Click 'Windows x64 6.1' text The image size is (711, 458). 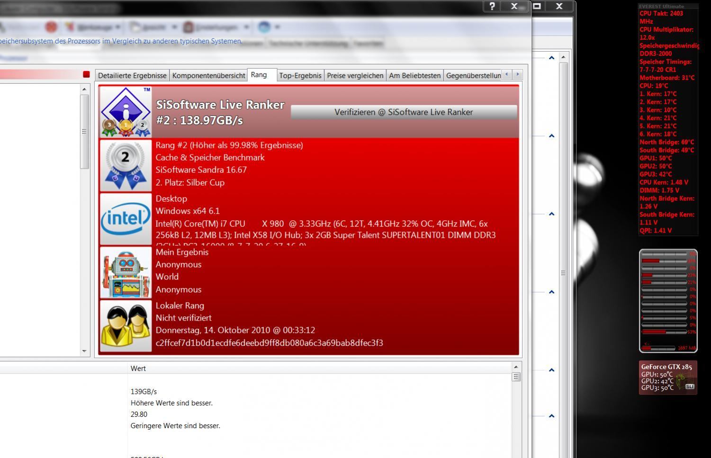(x=188, y=211)
